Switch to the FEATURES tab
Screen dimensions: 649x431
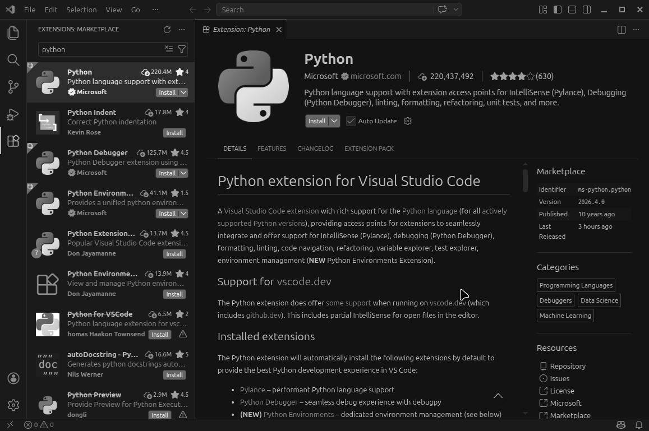point(272,149)
